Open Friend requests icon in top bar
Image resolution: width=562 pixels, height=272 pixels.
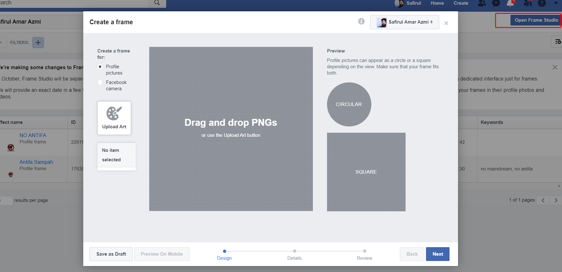point(482,3)
